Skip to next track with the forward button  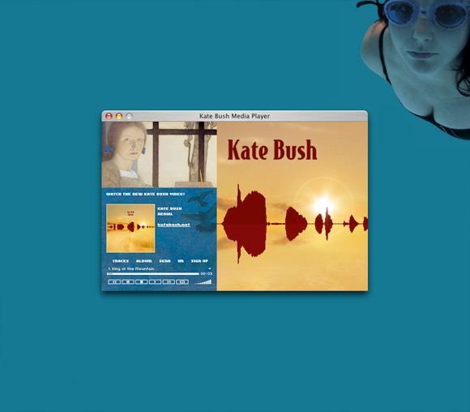169,281
